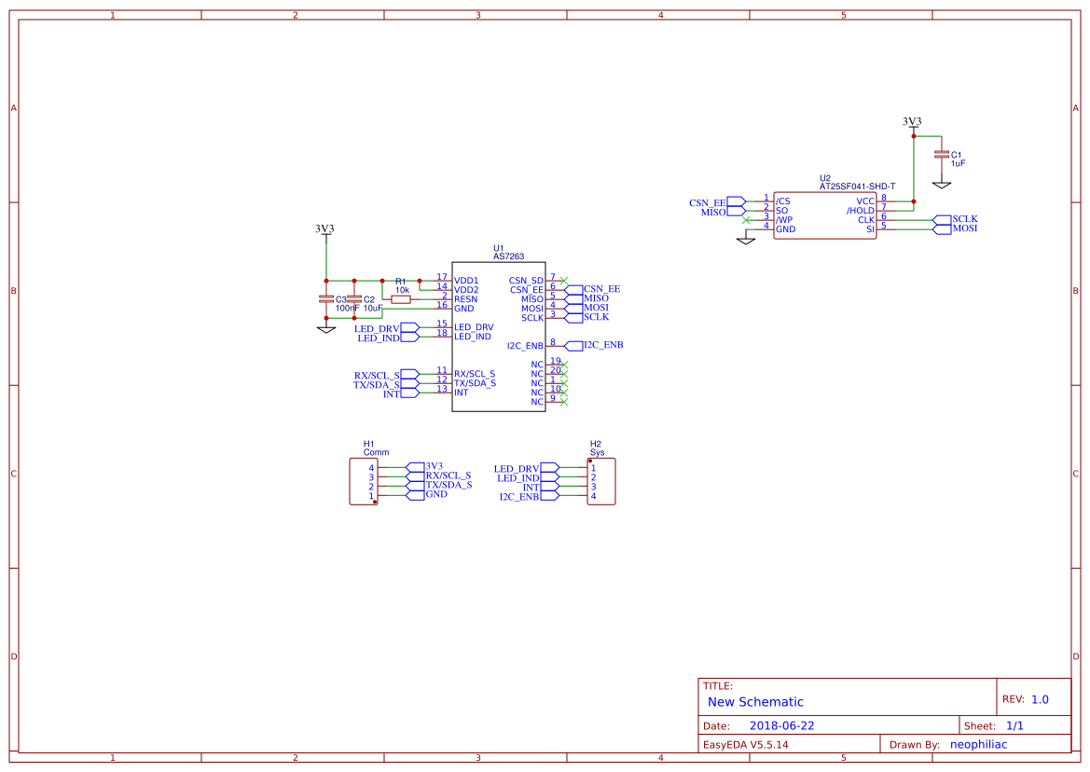1090x772 pixels.
Task: Select the date field 2018-06-22
Action: click(x=782, y=725)
